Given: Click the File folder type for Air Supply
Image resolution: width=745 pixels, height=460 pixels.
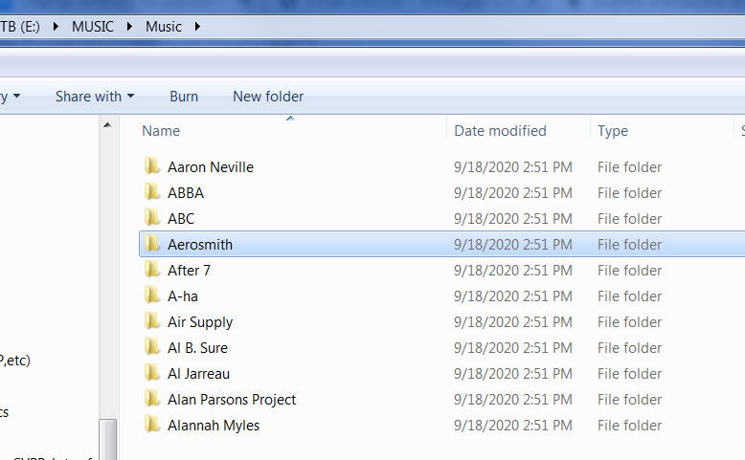Looking at the screenshot, I should (629, 322).
